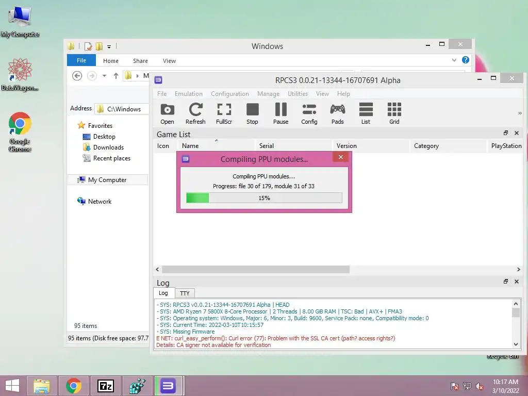Go up one folder in explorer

tap(116, 76)
